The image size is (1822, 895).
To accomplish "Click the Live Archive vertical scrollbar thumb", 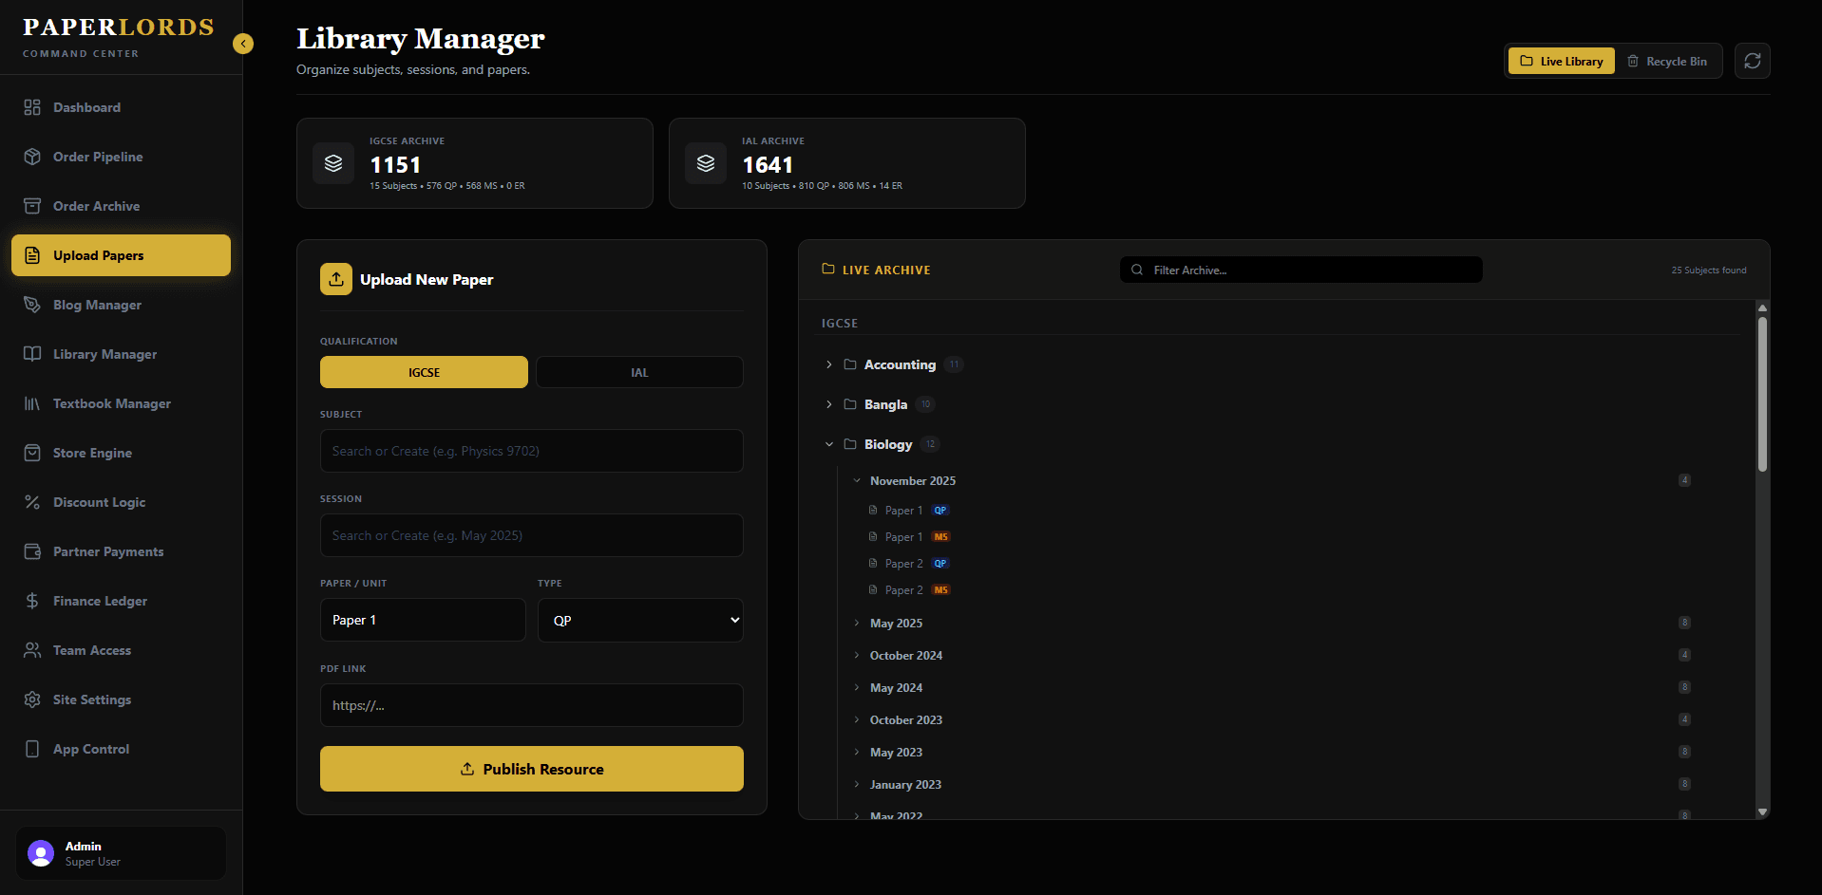I will (x=1762, y=394).
